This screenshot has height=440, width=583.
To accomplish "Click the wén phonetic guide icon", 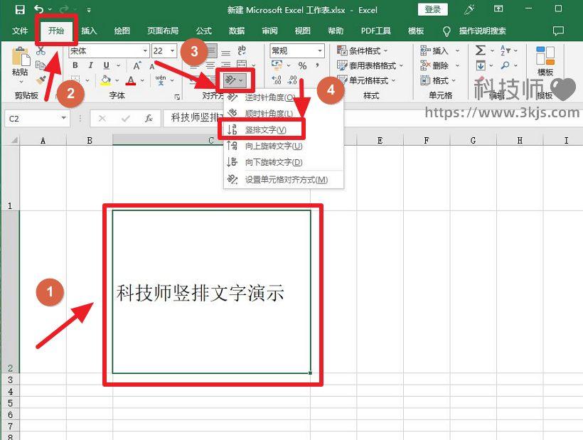I will click(161, 80).
